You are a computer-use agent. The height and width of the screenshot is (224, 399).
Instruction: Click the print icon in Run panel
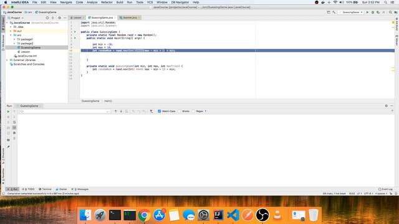coord(14,133)
